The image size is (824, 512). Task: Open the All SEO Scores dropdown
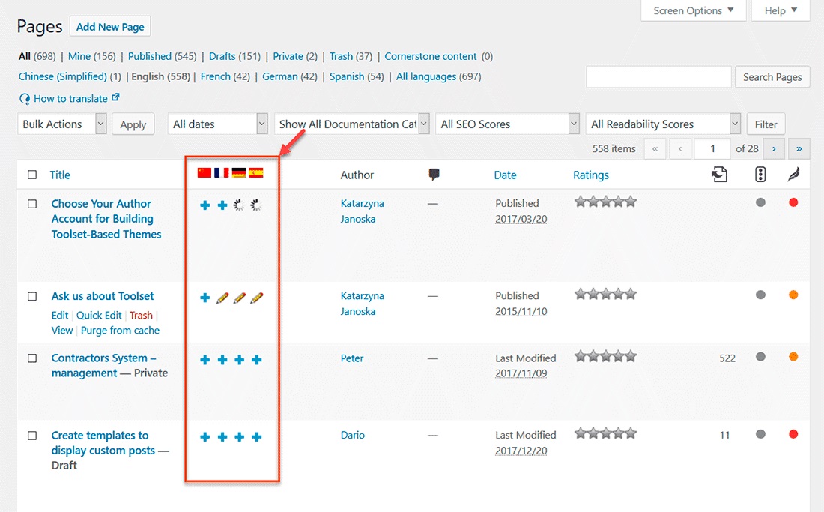coord(507,124)
